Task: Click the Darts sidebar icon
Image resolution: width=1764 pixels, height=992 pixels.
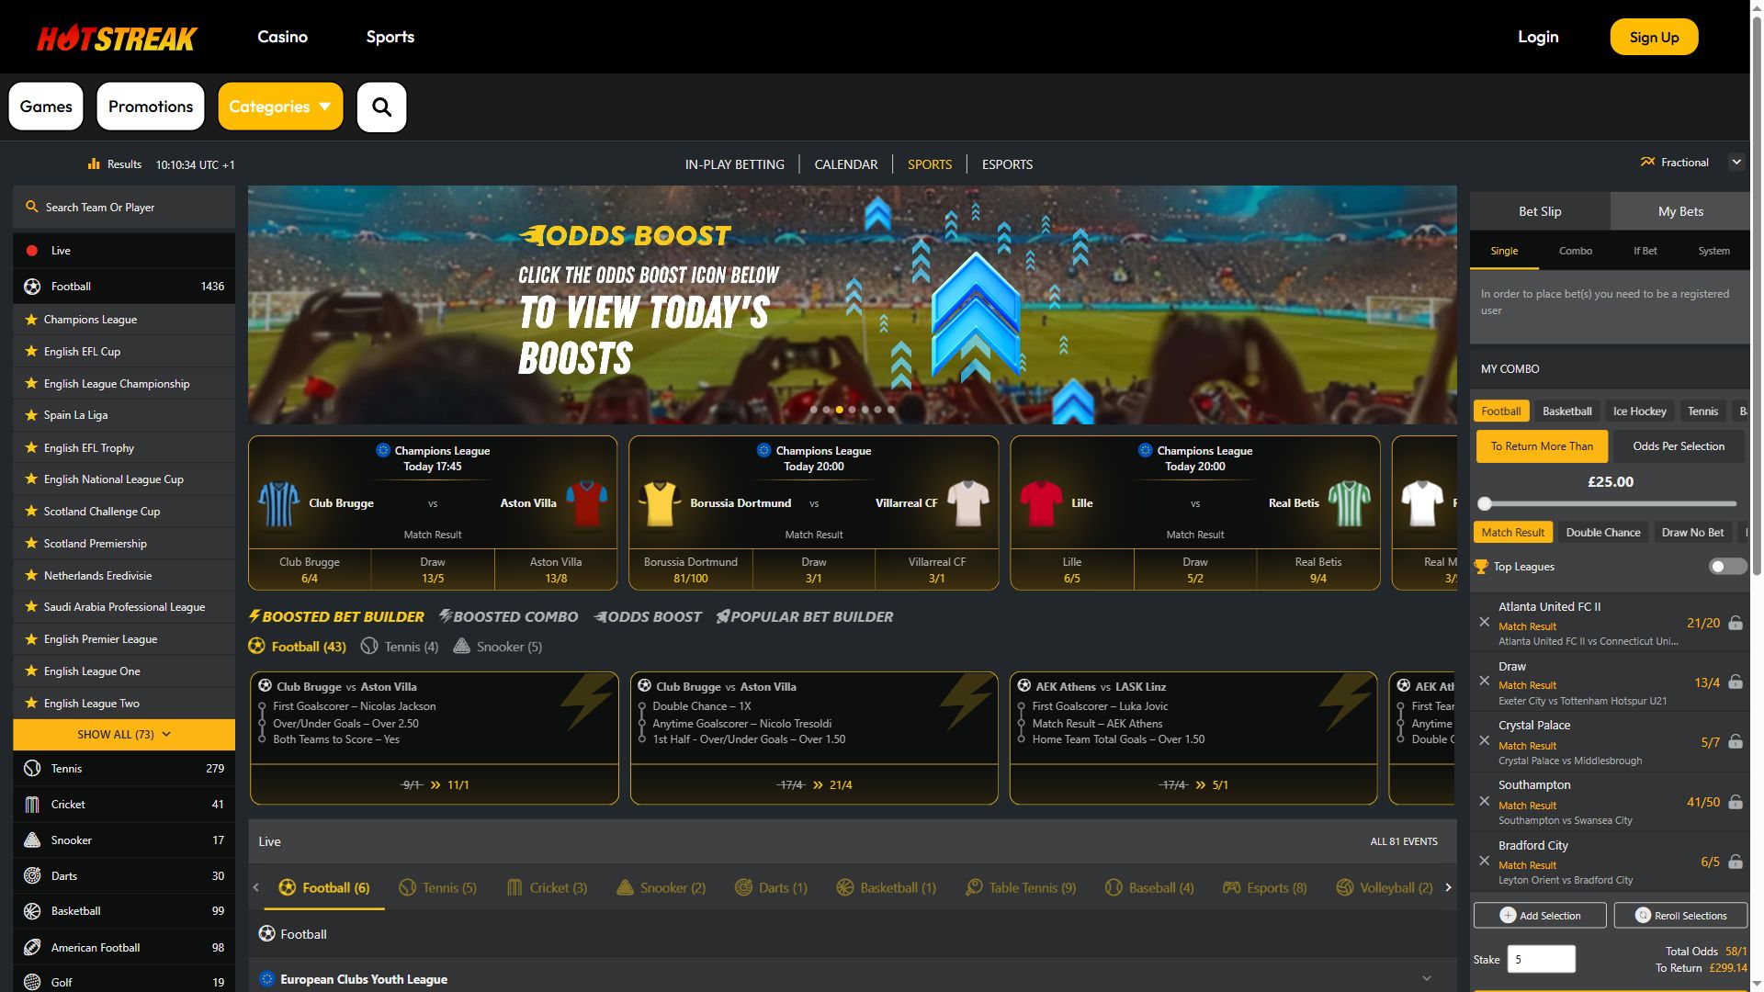Action: (x=32, y=875)
